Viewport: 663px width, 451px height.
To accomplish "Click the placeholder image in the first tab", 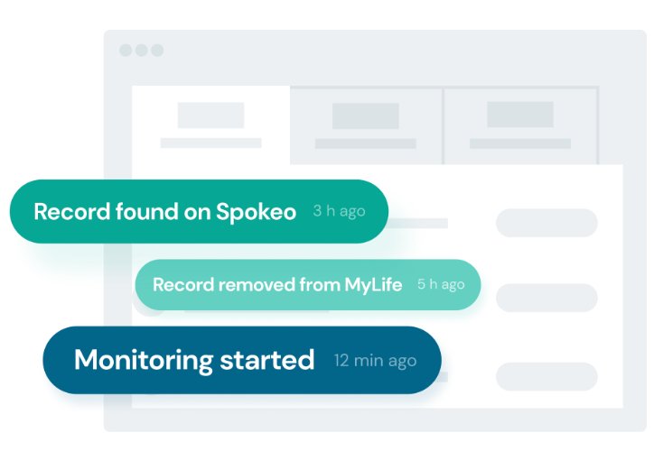I will 210,115.
